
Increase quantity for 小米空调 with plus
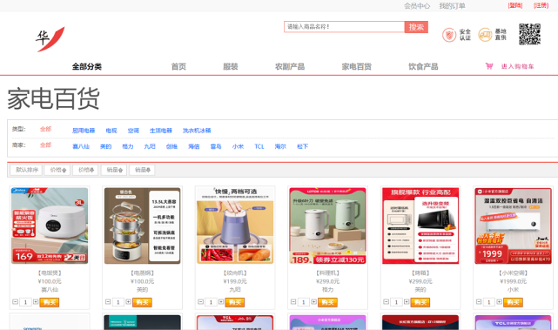499,301
